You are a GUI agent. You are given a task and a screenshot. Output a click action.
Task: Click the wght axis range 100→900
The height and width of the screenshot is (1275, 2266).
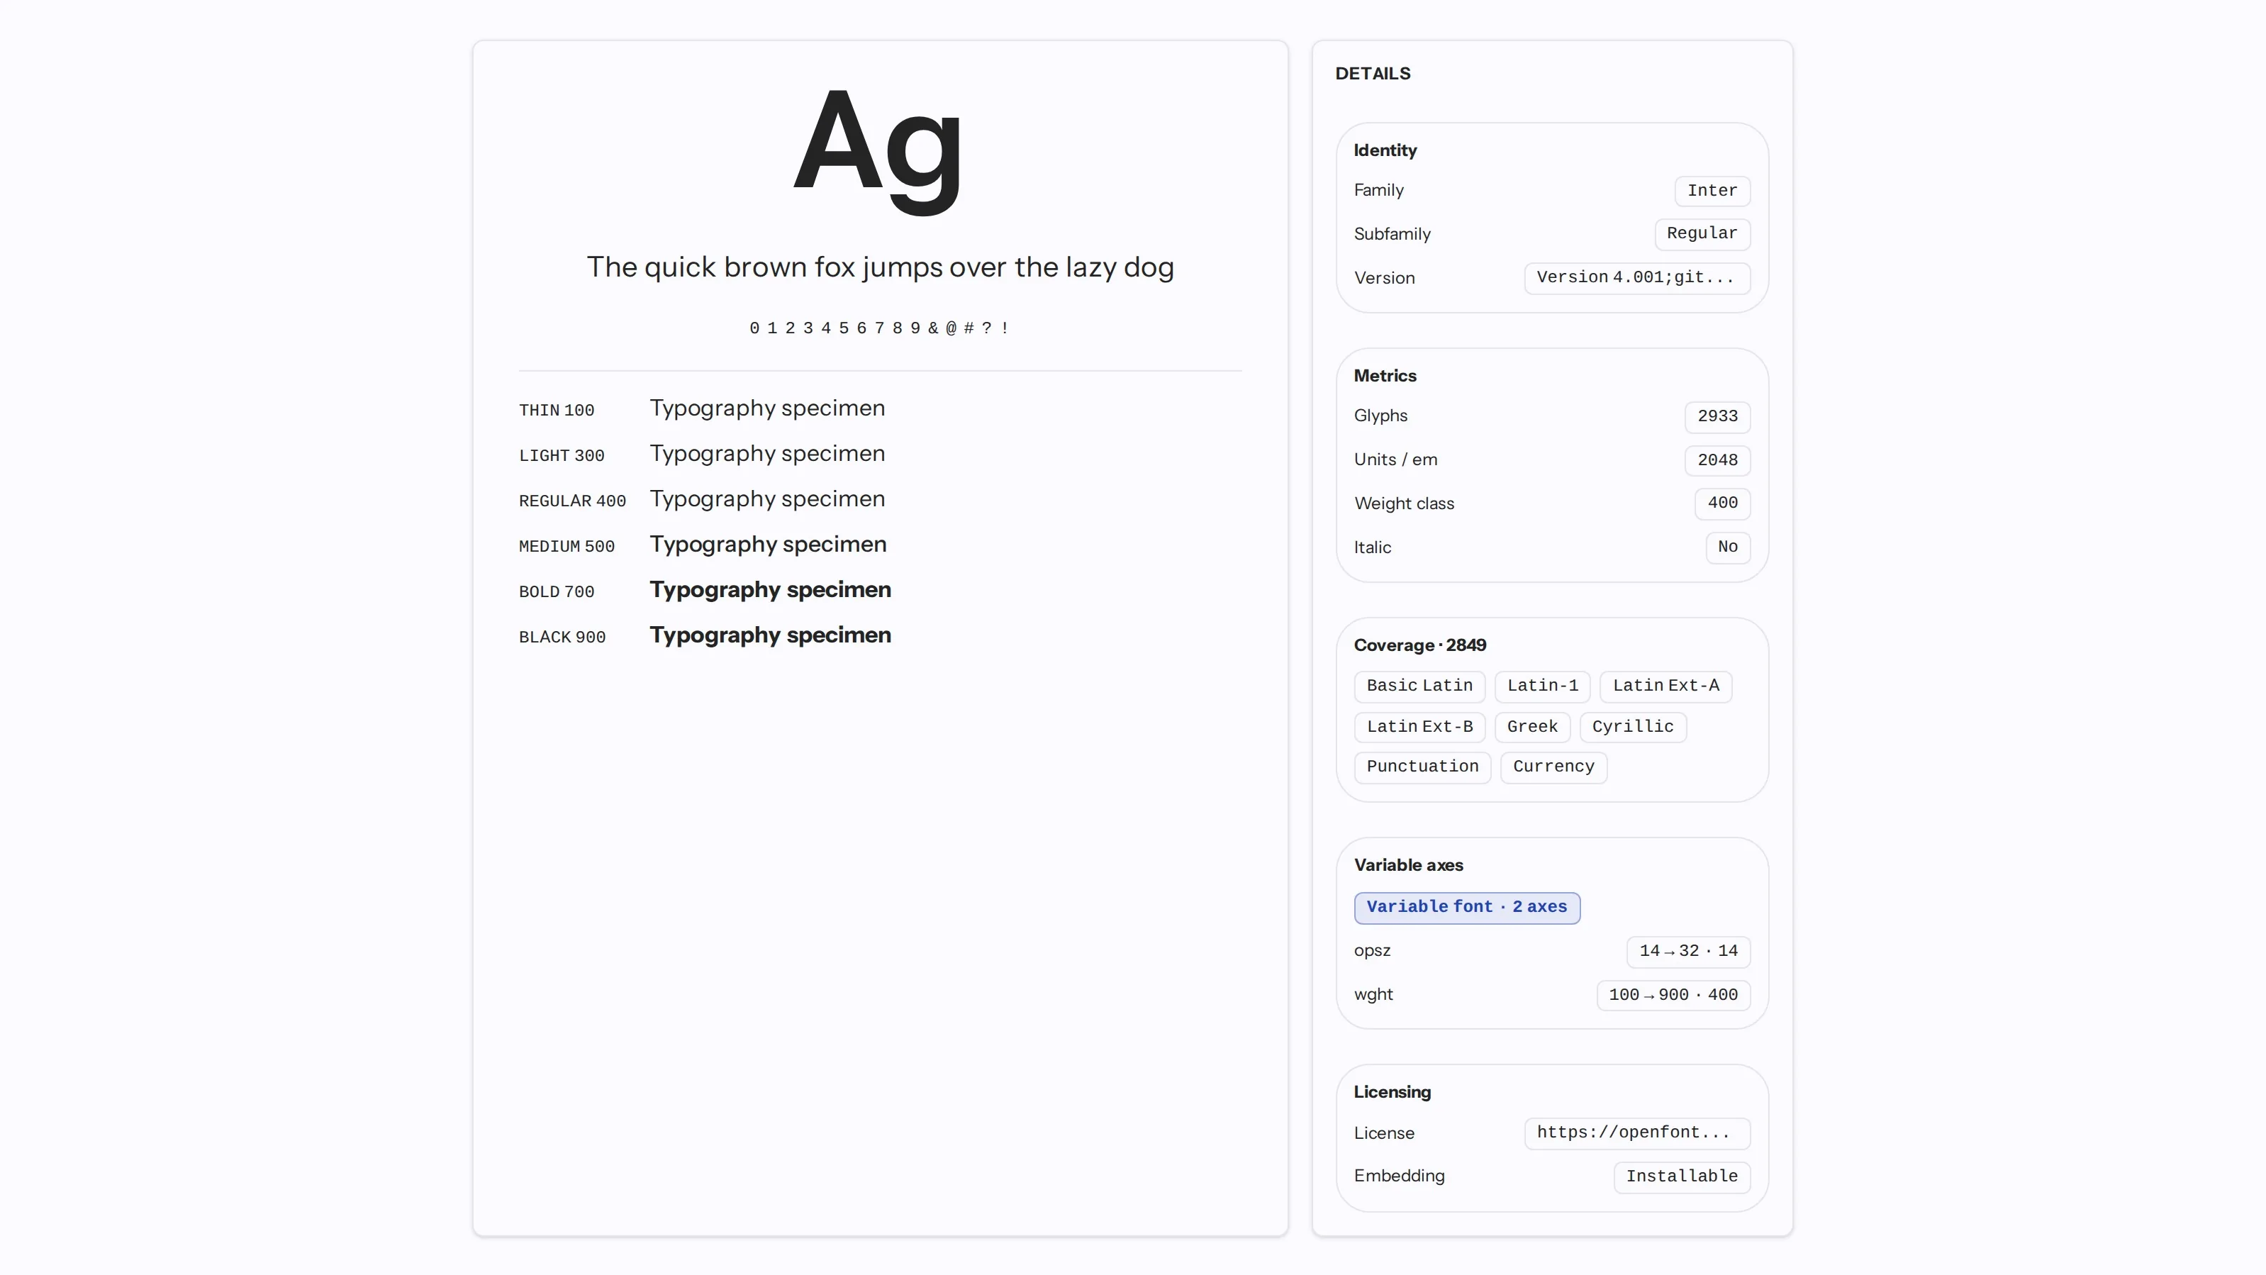[1673, 995]
